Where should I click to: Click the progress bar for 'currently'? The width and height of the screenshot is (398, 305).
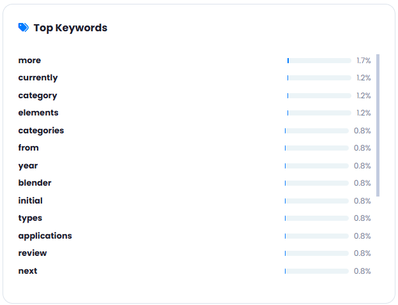click(x=319, y=78)
